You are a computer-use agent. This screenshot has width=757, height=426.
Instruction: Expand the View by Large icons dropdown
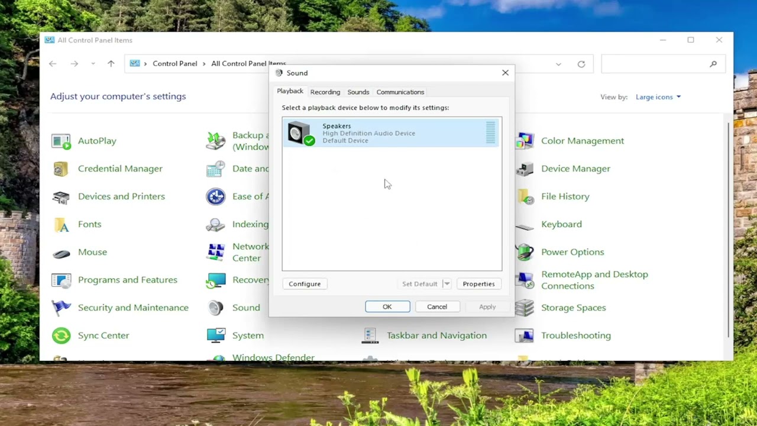658,97
